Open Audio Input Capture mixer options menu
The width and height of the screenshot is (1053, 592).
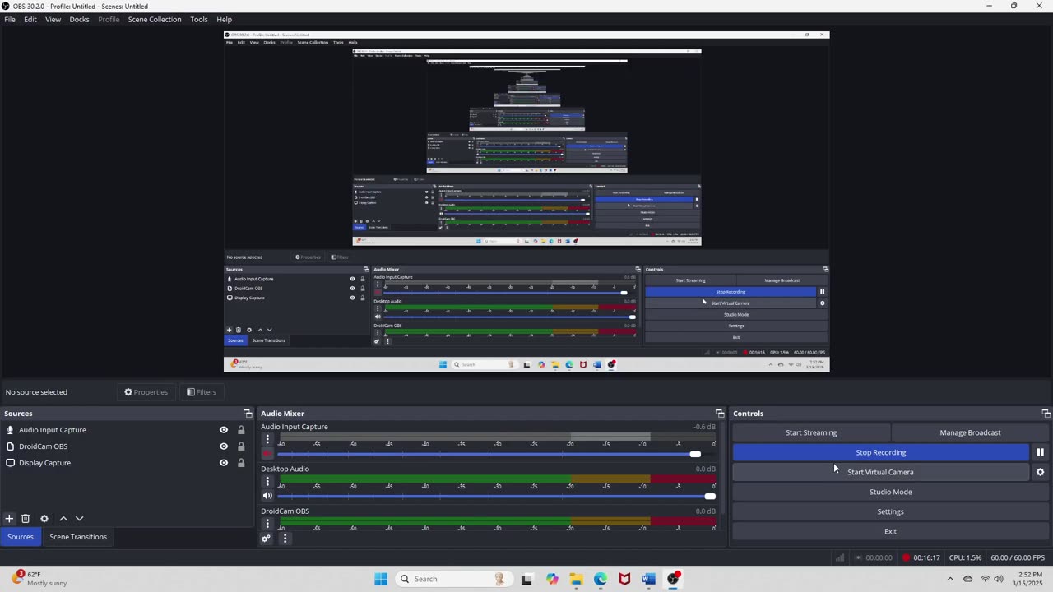pyautogui.click(x=267, y=439)
